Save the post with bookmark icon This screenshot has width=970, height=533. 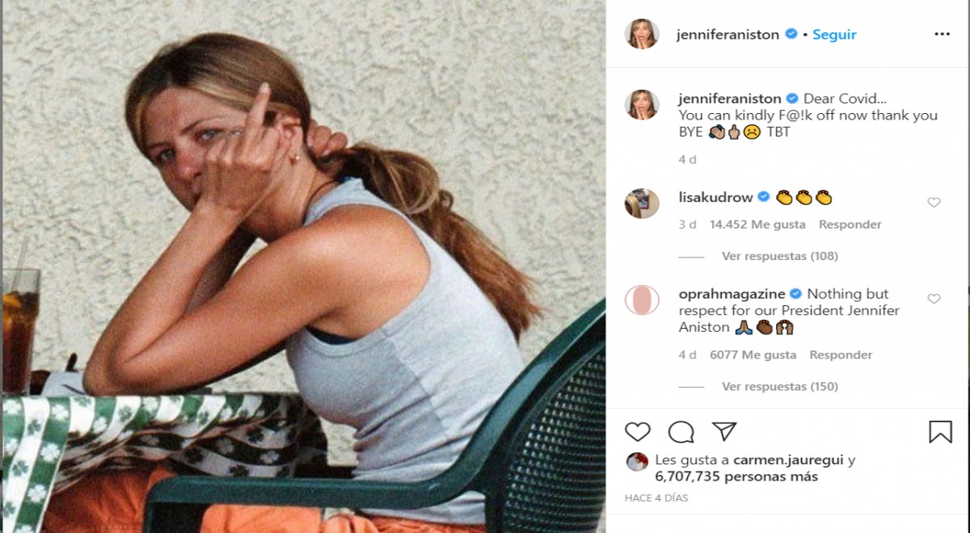pyautogui.click(x=940, y=432)
